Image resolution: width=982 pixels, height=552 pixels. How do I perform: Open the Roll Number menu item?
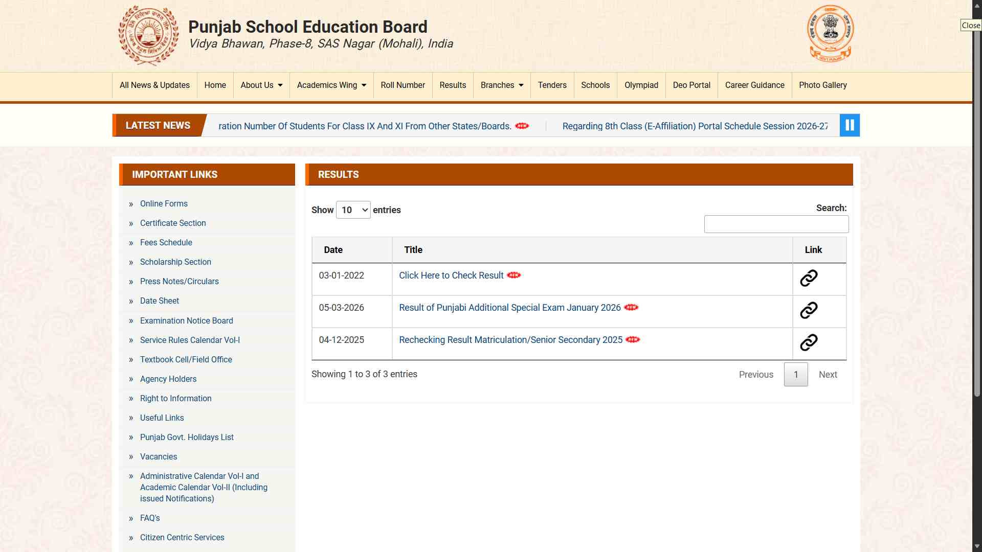(x=403, y=85)
